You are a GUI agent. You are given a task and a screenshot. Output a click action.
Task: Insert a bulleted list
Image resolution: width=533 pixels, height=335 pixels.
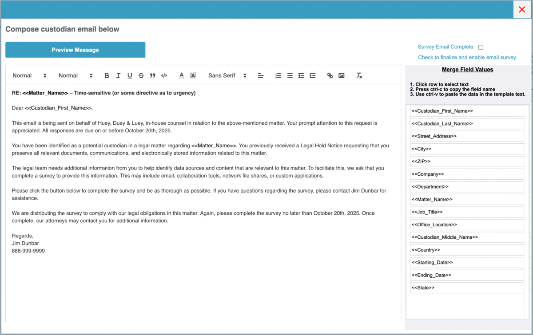(x=290, y=75)
